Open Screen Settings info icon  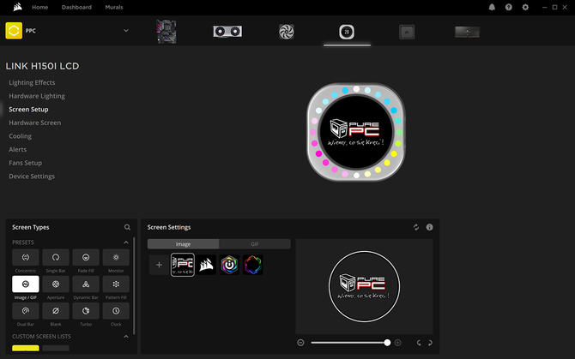pyautogui.click(x=429, y=227)
